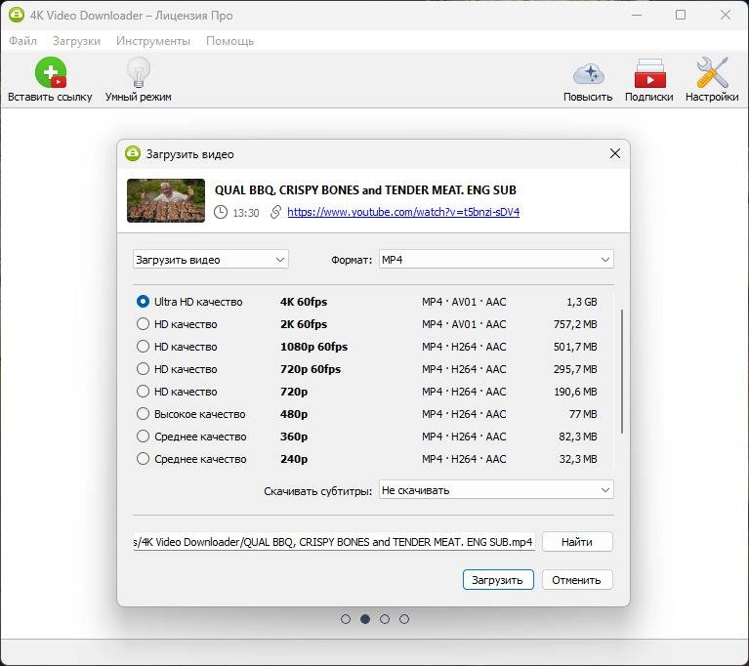
Task: Open the Формат MP4 dropdown
Action: point(496,260)
